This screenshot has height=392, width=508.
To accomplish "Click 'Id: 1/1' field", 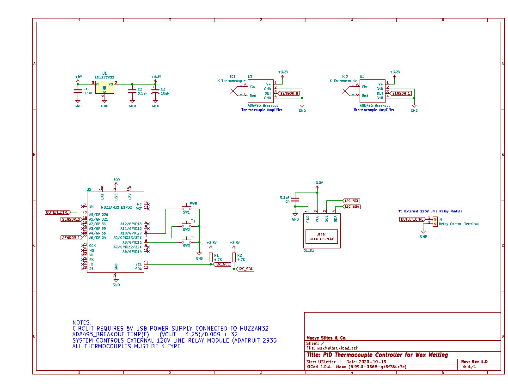I will [x=469, y=367].
